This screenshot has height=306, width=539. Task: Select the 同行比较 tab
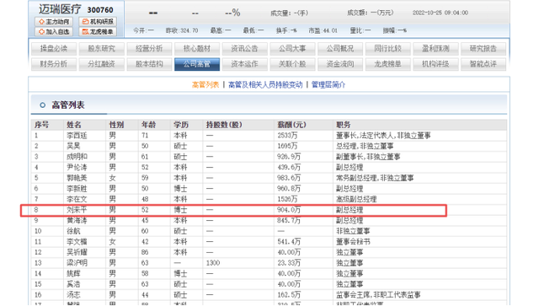click(x=388, y=49)
